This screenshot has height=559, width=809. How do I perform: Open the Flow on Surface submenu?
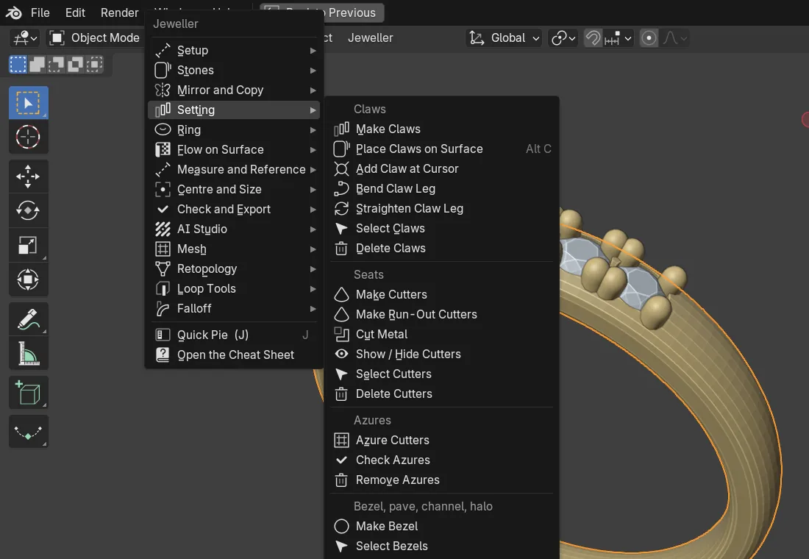click(x=234, y=150)
